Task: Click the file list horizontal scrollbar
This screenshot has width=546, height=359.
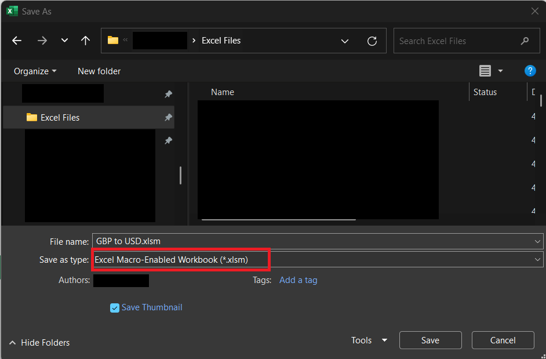Action: [x=279, y=220]
